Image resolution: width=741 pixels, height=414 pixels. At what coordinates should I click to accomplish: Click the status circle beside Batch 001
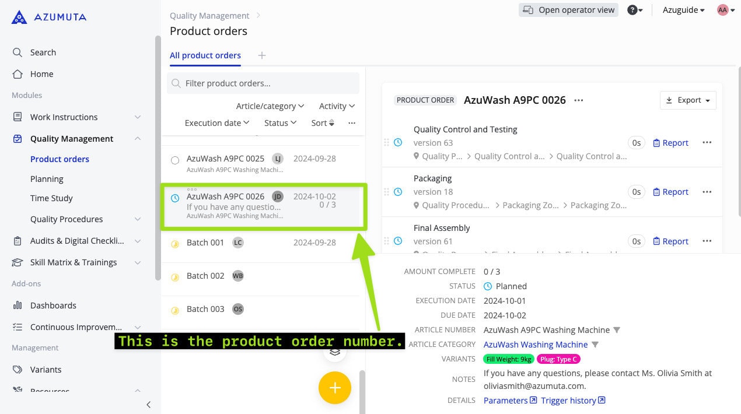(175, 244)
